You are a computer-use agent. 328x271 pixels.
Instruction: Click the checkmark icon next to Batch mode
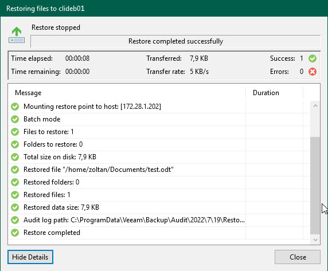click(15, 119)
